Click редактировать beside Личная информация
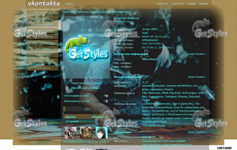This screenshot has width=237, height=150. point(197,77)
